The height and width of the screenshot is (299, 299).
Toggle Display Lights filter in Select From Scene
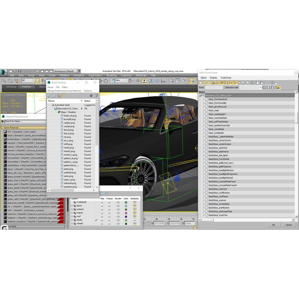coord(209,83)
